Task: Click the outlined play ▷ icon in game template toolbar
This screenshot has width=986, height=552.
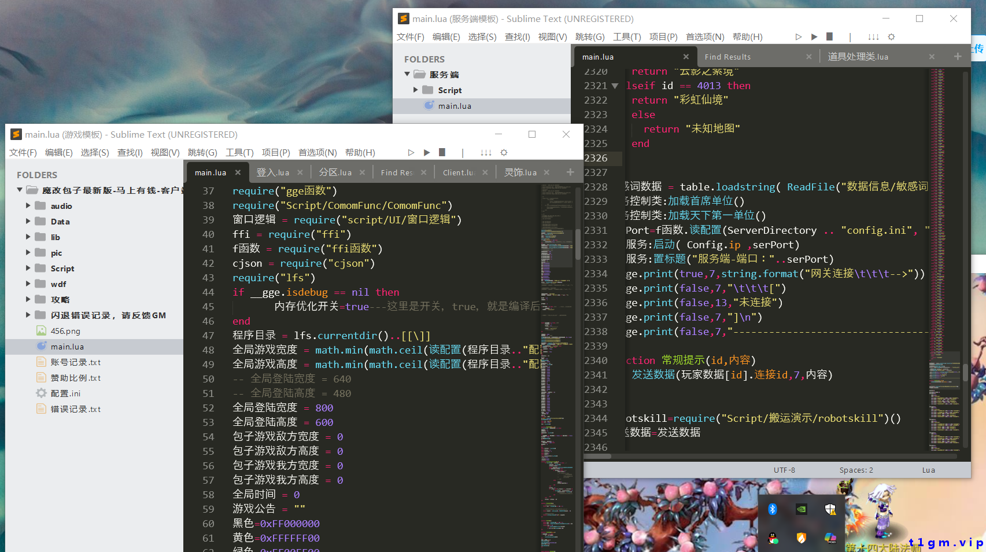Action: pos(411,152)
